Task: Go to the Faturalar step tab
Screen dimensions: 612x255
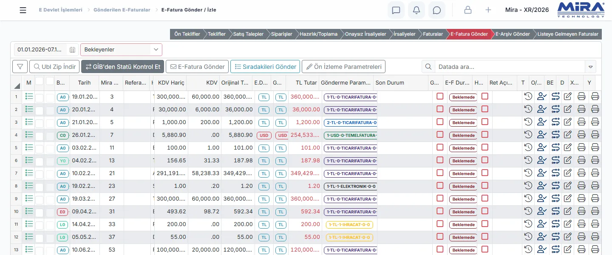Action: click(x=433, y=34)
